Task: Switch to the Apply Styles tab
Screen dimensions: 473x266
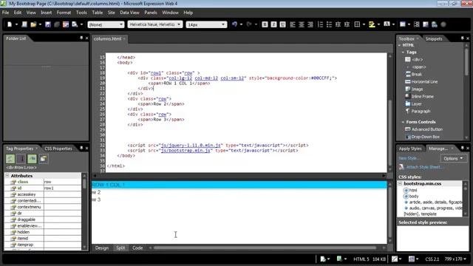Action: (x=410, y=149)
